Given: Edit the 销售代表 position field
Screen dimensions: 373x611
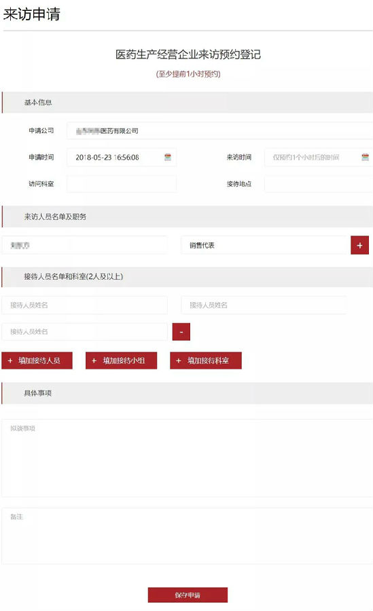Looking at the screenshot, I should point(264,245).
